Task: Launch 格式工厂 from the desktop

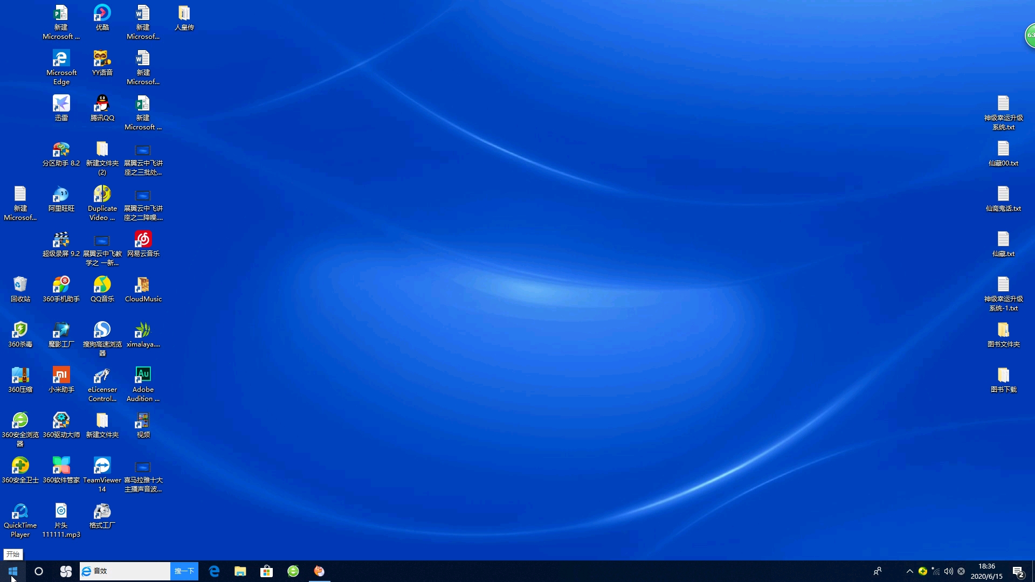Action: 102,515
